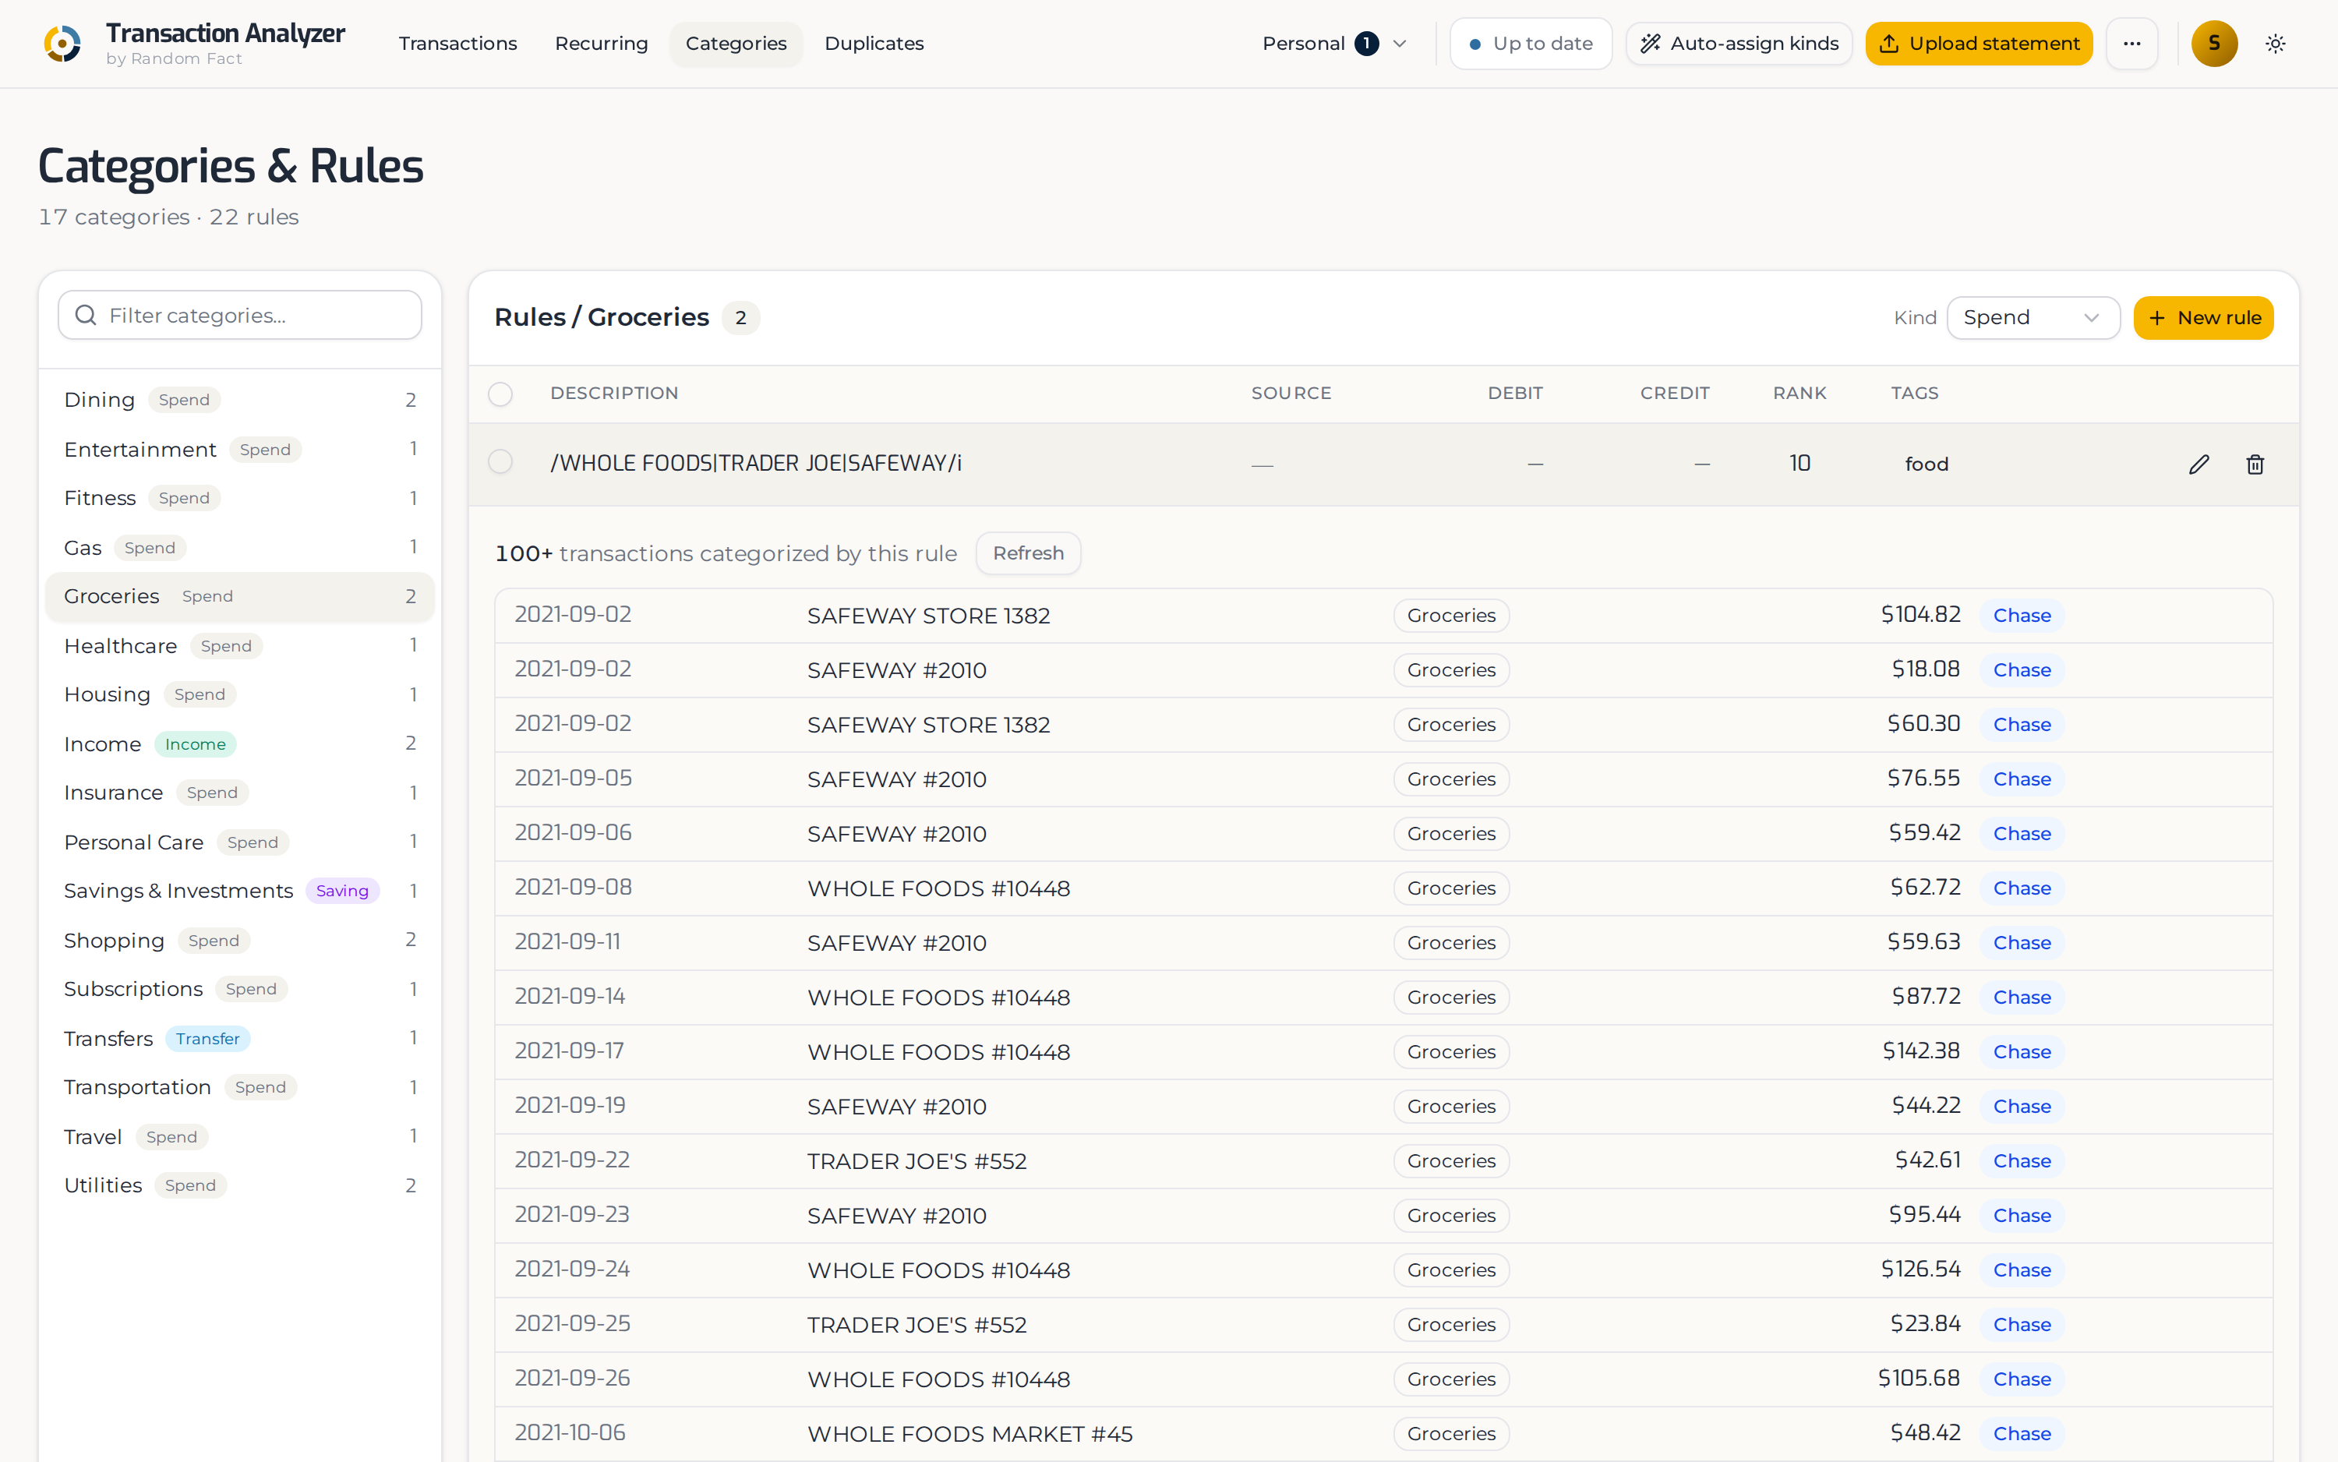Click the Personal account badge showing 1
Viewport: 2338px width, 1462px height.
(x=1366, y=44)
